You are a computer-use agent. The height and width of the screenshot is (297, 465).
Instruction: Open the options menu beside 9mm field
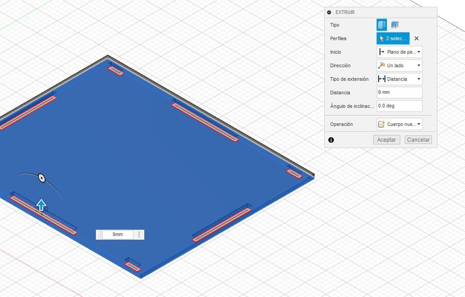click(139, 235)
